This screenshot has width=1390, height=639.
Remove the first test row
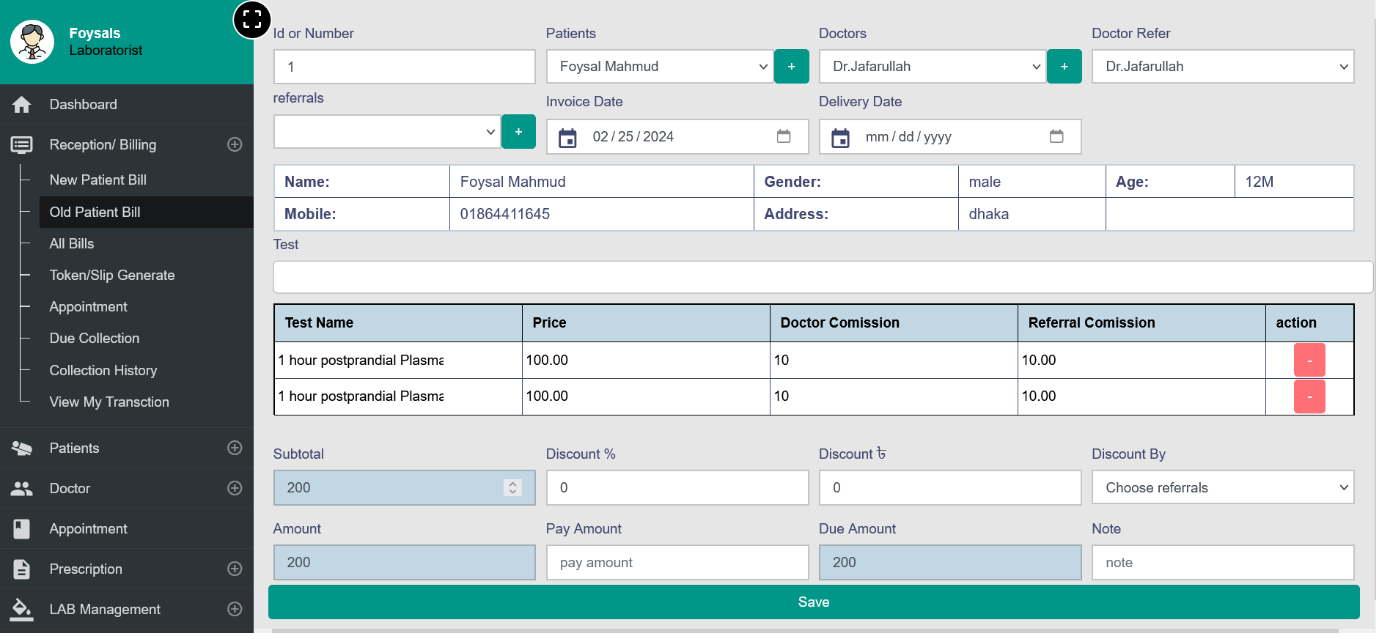(1309, 361)
